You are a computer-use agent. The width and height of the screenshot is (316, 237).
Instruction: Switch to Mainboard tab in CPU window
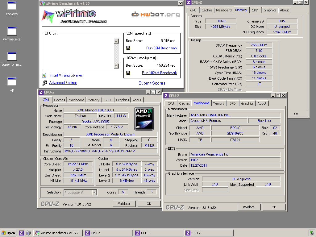click(76, 100)
